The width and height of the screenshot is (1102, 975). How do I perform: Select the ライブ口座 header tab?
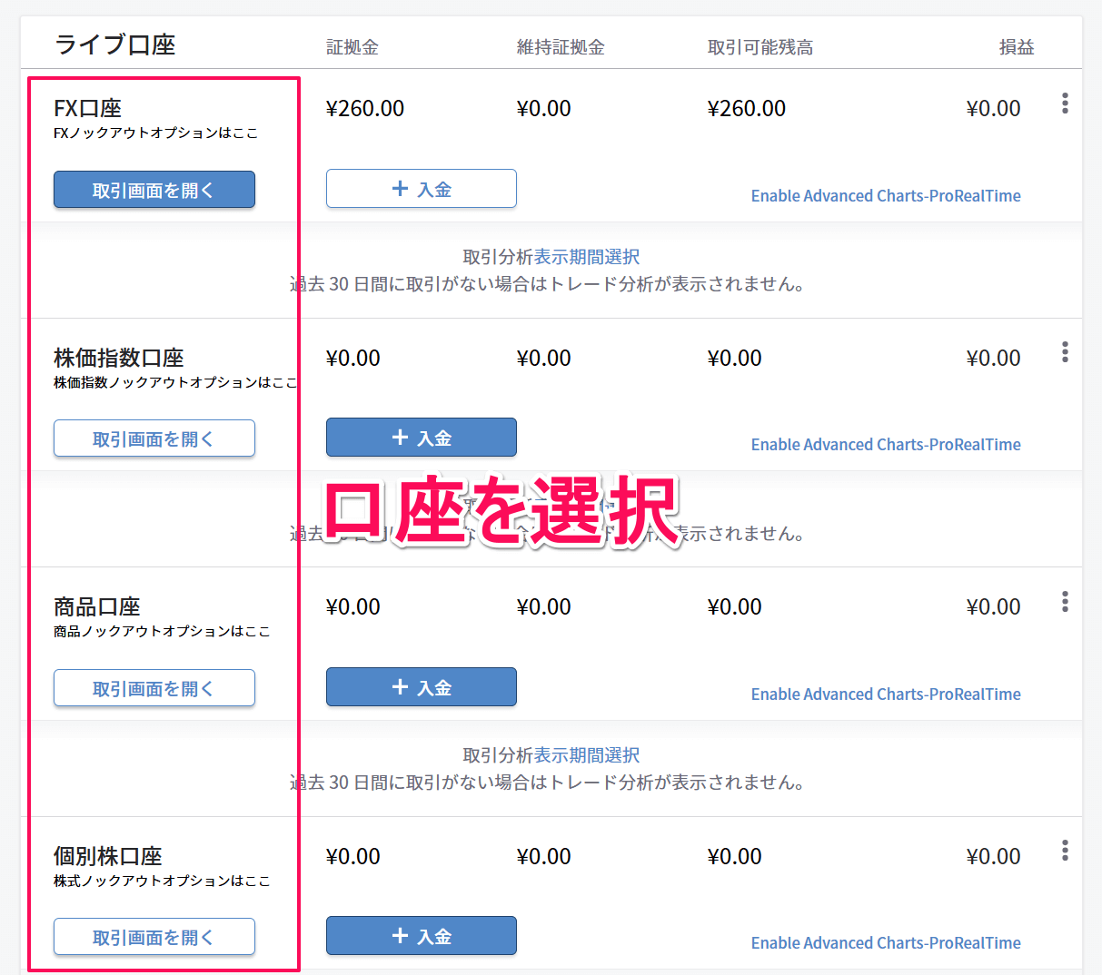[x=114, y=44]
